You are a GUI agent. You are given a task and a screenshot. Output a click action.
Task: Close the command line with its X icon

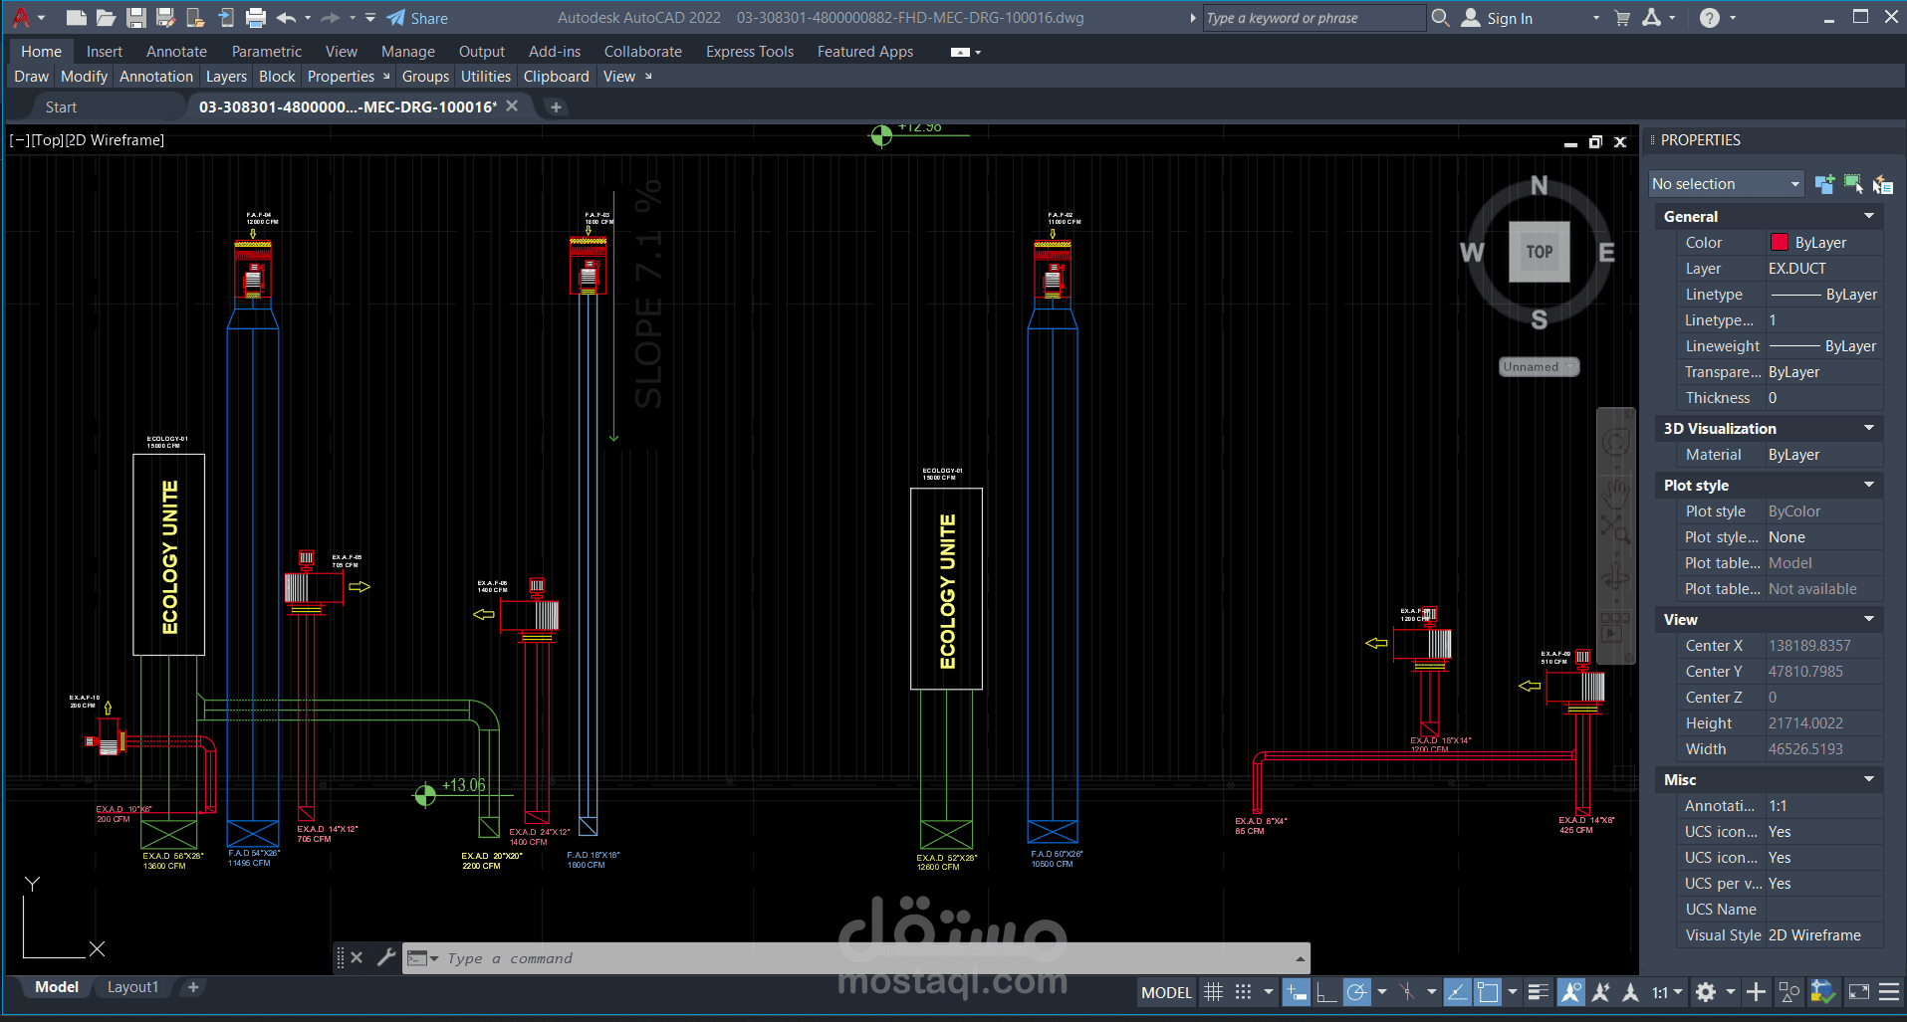pyautogui.click(x=357, y=957)
